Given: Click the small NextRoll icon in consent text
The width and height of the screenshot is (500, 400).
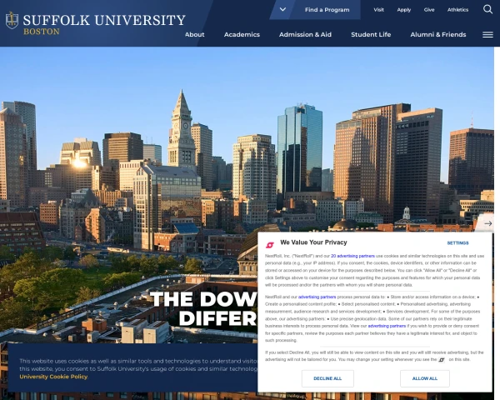Looking at the screenshot, I should click(442, 360).
